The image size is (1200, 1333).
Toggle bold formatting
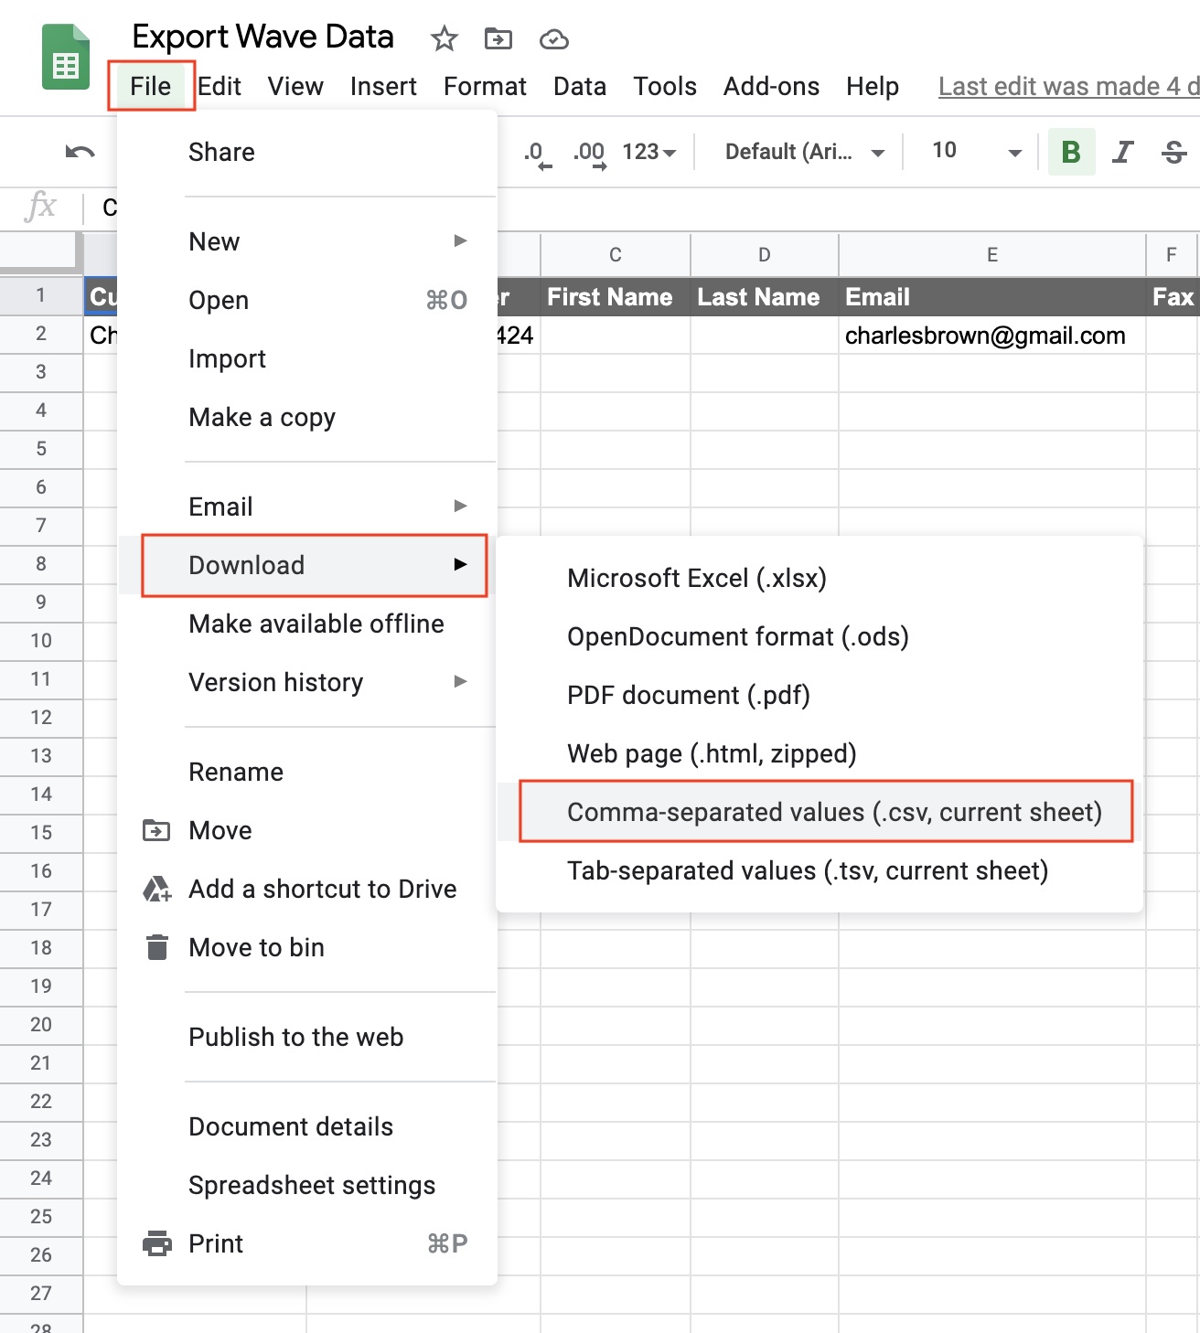1070,152
